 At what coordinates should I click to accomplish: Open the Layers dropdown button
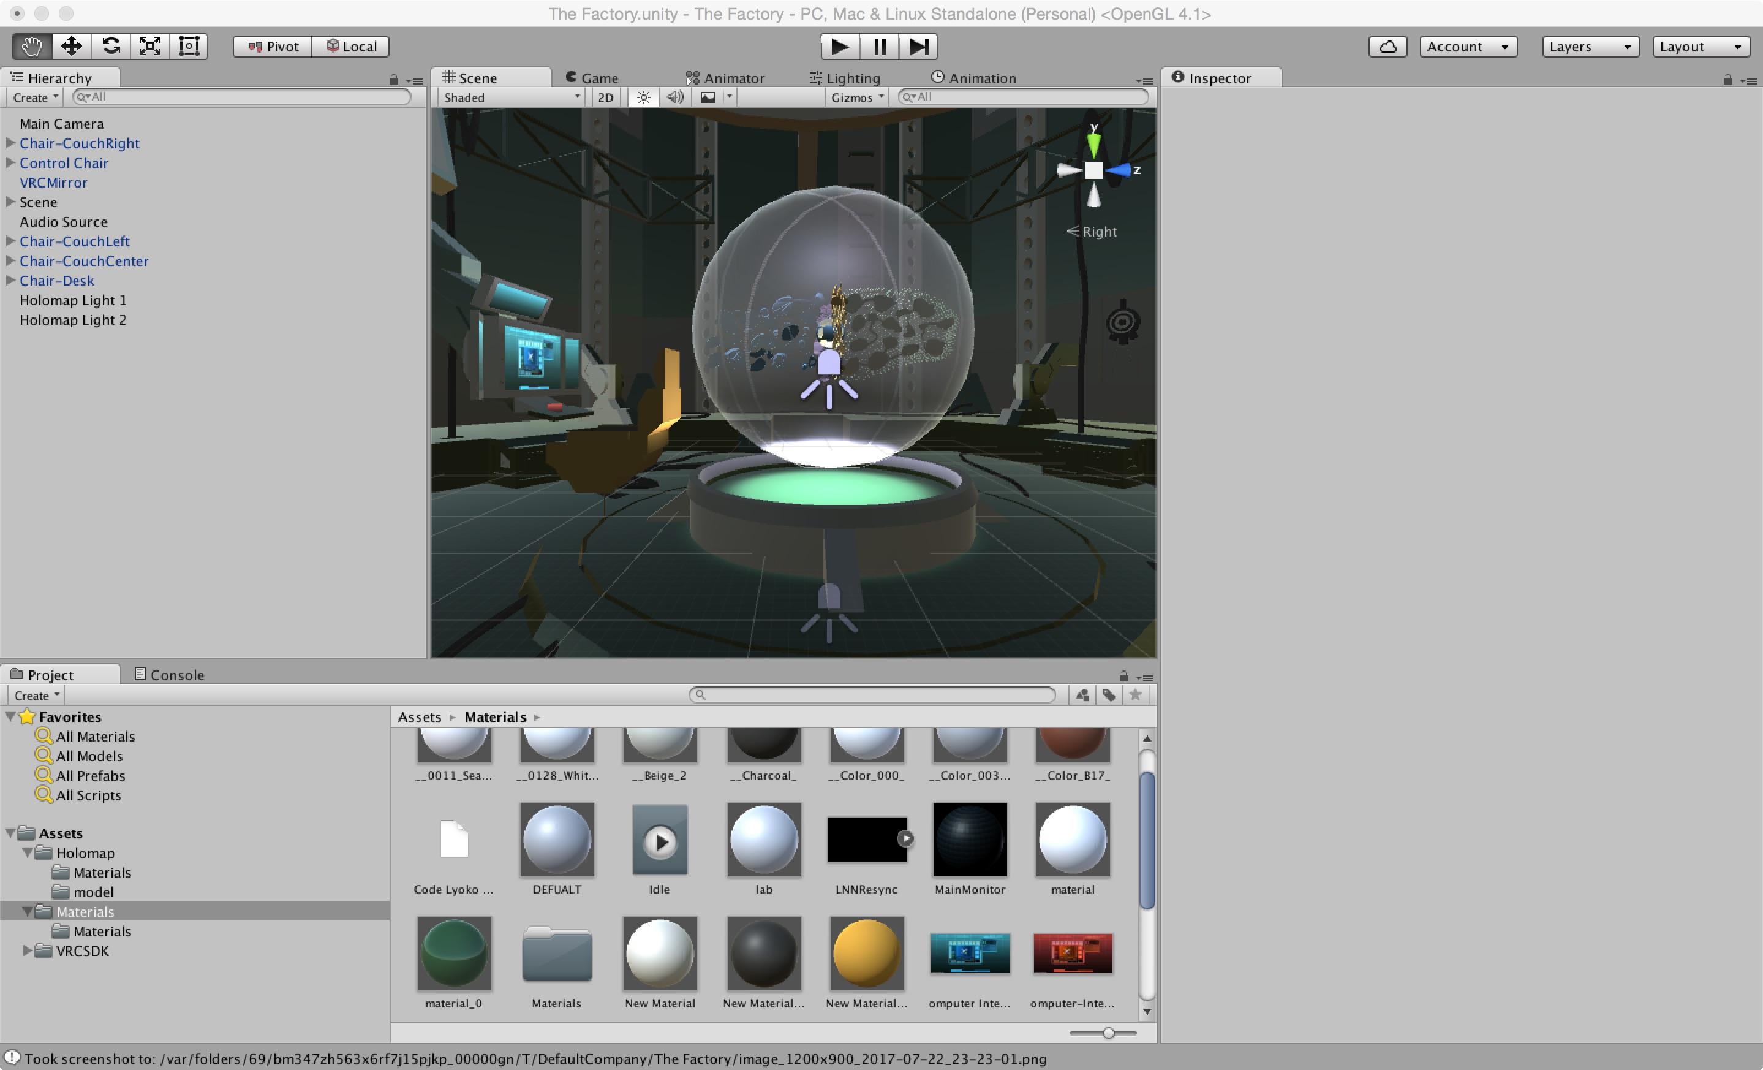(x=1590, y=47)
